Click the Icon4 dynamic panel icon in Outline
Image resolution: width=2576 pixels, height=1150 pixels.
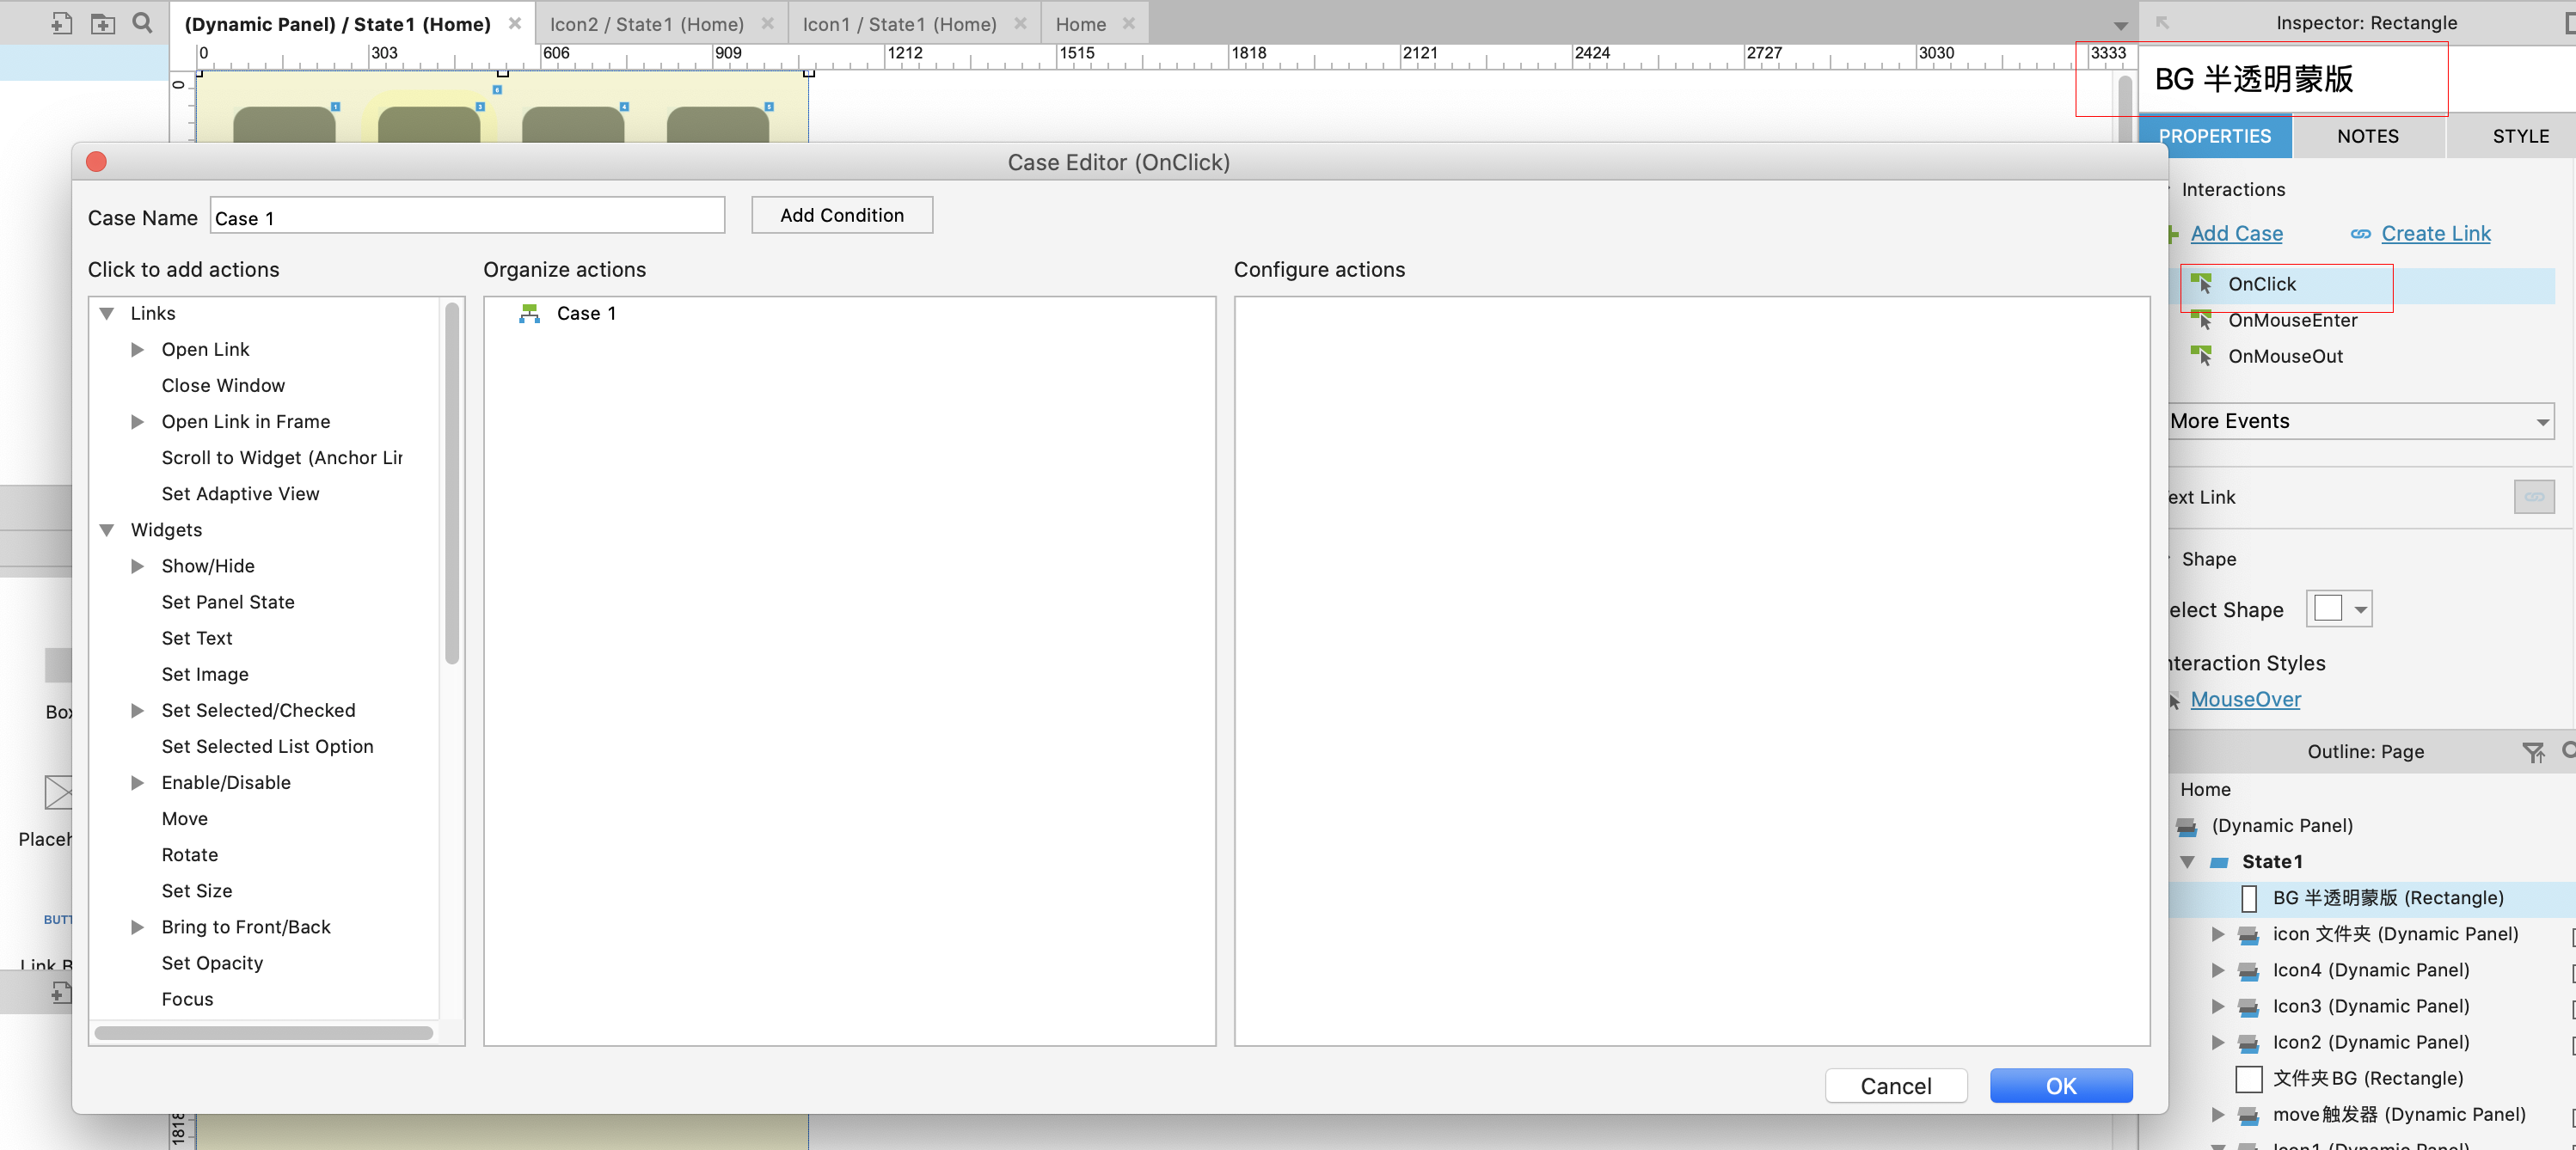click(x=2249, y=970)
